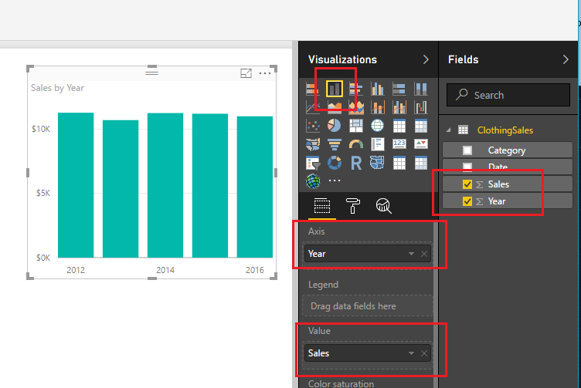The width and height of the screenshot is (581, 388).
Task: Click focus mode icon on chart
Action: (246, 73)
